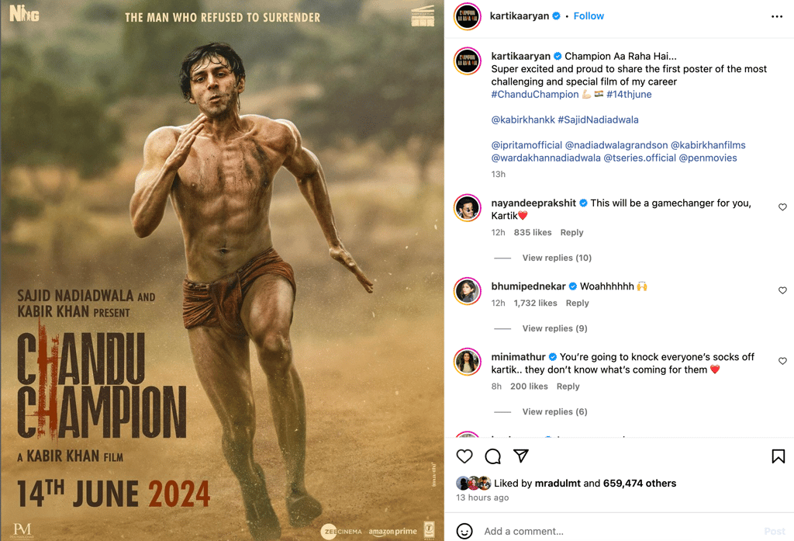Expand View replies (10)
Screen dimensions: 794x541
pos(557,258)
